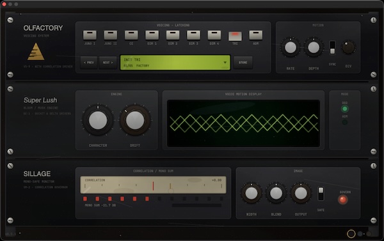Click the blue dot icon in bottom bar
This screenshot has height=241, width=384.
coord(360,234)
